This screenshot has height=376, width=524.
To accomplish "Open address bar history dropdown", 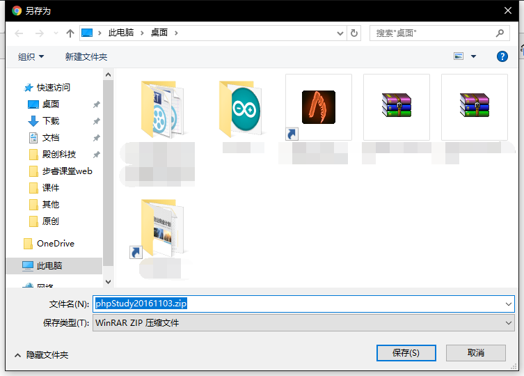I will tap(340, 33).
